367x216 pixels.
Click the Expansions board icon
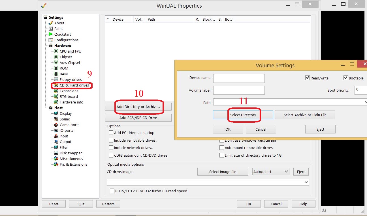point(56,91)
